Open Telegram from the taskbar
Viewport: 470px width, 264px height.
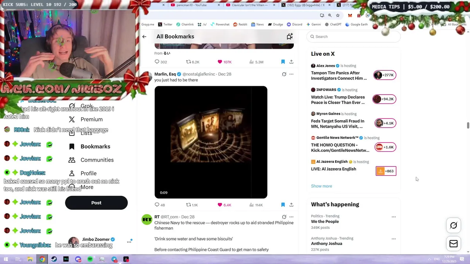click(x=114, y=259)
